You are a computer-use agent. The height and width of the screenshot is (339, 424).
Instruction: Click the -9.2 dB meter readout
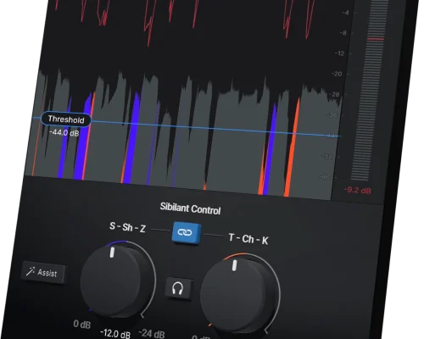click(358, 190)
